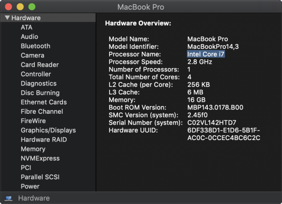Select Disc Burning entry
This screenshot has width=282, height=204.
tap(40, 93)
